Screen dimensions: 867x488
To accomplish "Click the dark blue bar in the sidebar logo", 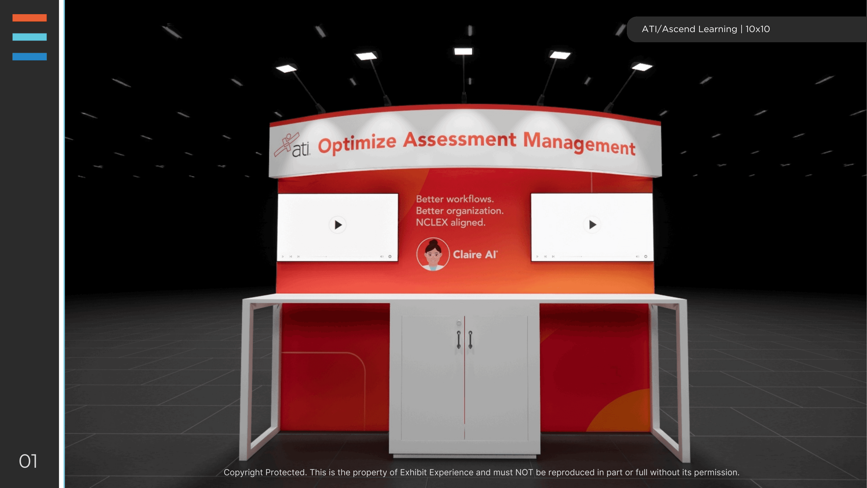I will pyautogui.click(x=29, y=57).
